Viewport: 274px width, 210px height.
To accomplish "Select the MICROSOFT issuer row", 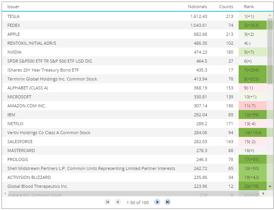I will (x=134, y=97).
